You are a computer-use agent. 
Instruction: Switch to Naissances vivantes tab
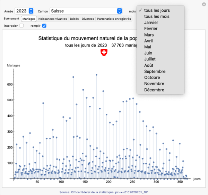[x=53, y=19]
